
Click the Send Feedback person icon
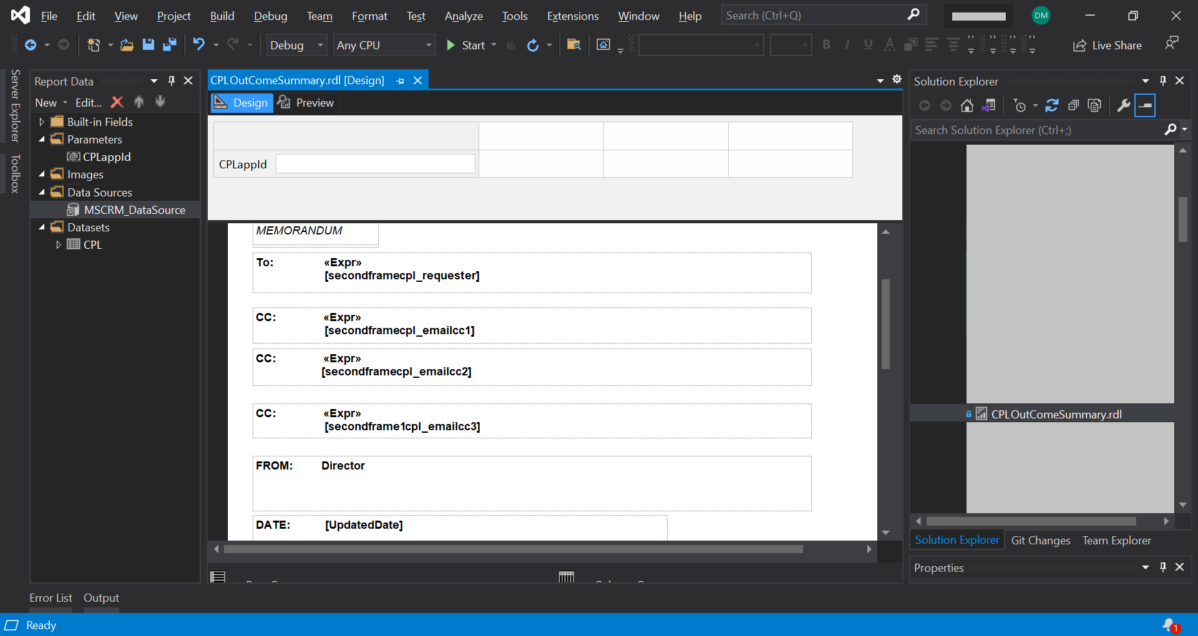point(1172,44)
